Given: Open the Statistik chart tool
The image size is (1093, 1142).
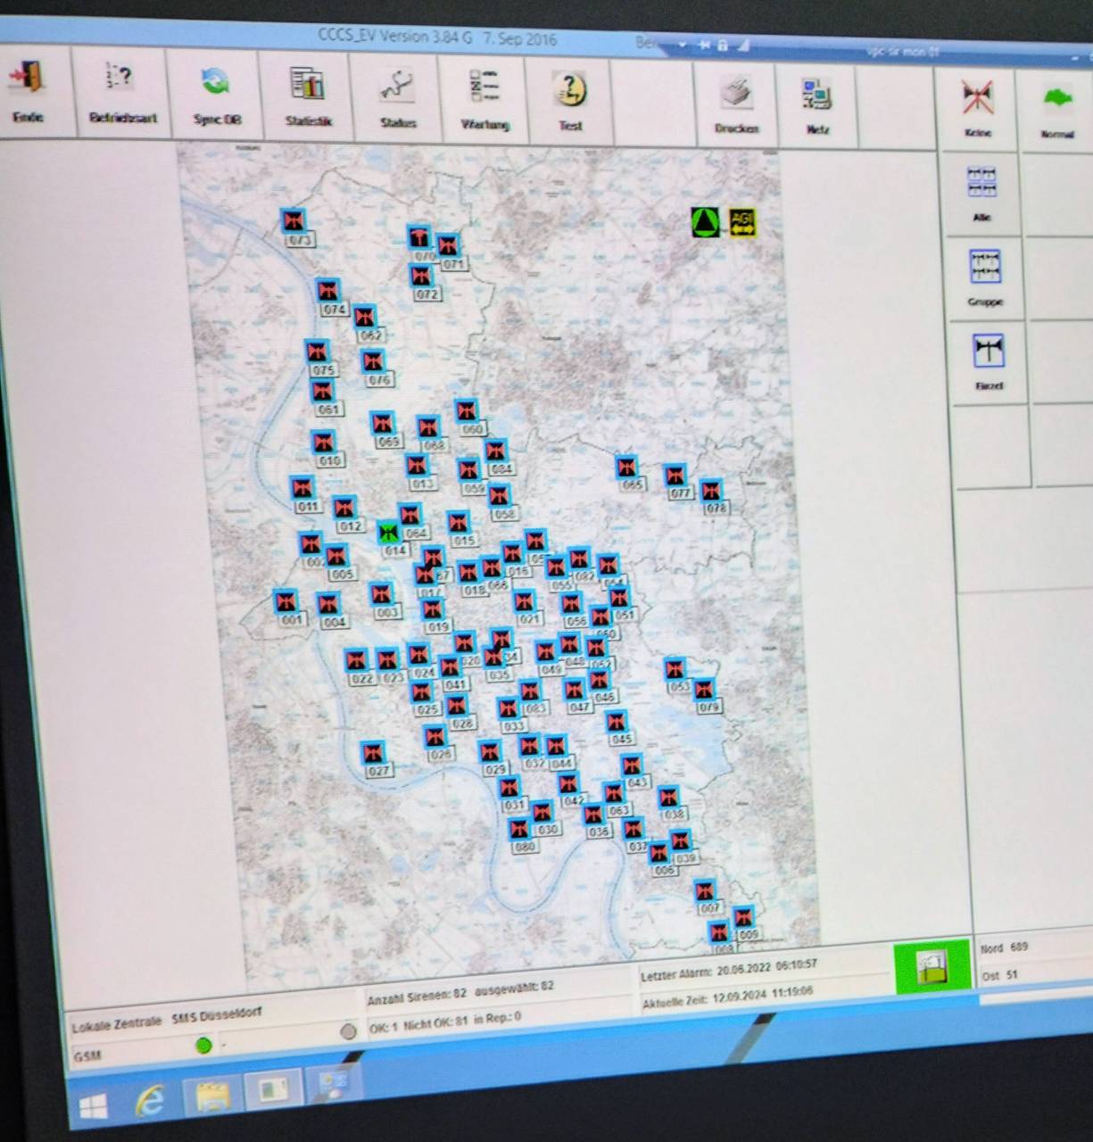Looking at the screenshot, I should pyautogui.click(x=308, y=87).
